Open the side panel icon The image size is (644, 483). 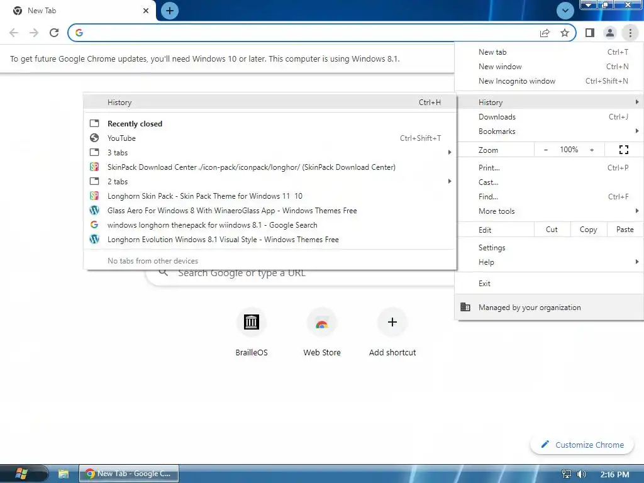coord(590,33)
